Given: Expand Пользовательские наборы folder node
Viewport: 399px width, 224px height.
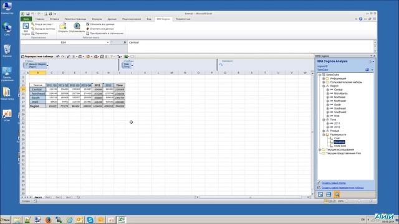Looking at the screenshot, I should 324,82.
